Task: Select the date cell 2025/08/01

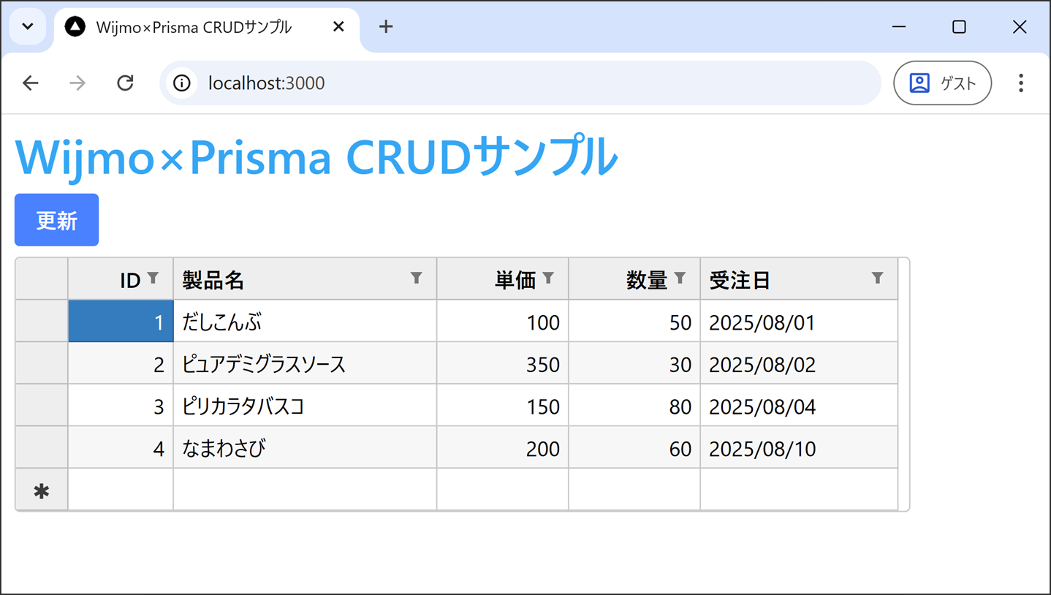Action: (799, 321)
